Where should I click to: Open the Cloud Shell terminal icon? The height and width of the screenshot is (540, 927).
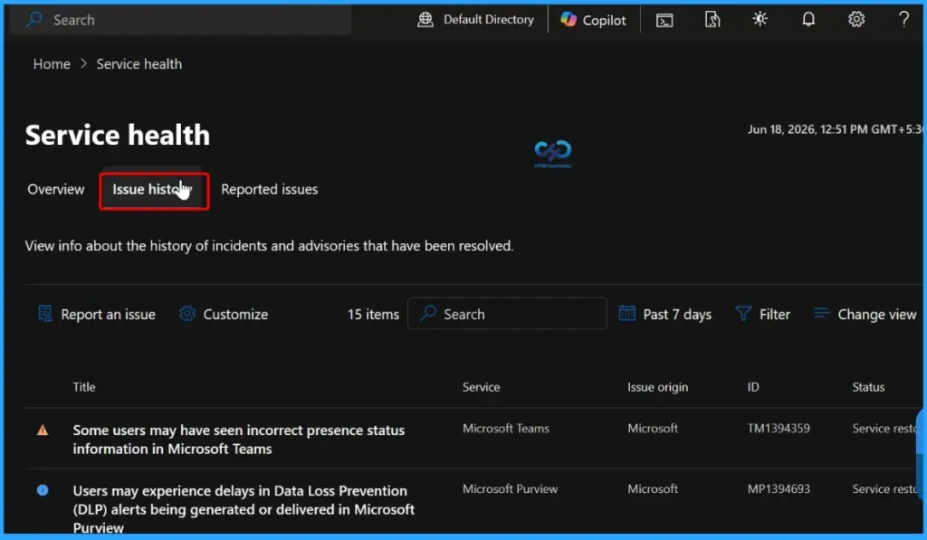coord(664,20)
